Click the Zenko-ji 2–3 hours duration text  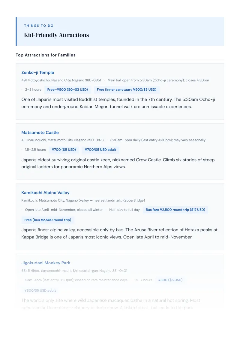(33, 90)
